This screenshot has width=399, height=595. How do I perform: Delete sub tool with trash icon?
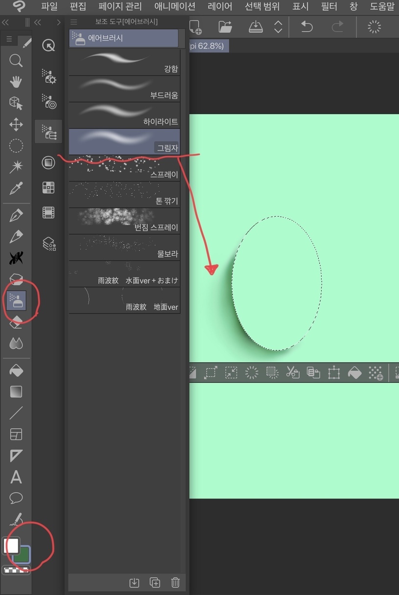pos(175,582)
